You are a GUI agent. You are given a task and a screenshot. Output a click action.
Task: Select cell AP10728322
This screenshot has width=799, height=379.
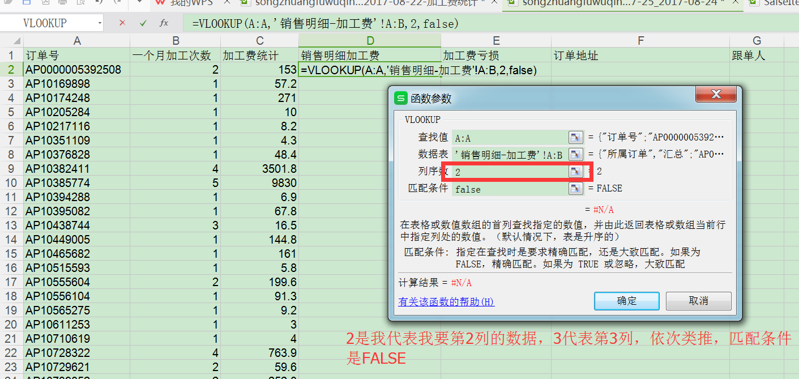click(x=76, y=353)
